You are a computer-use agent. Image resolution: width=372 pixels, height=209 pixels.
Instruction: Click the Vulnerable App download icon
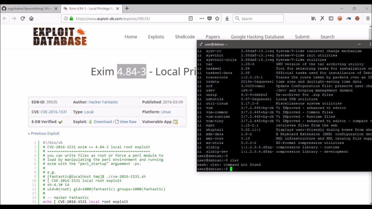[x=176, y=122]
